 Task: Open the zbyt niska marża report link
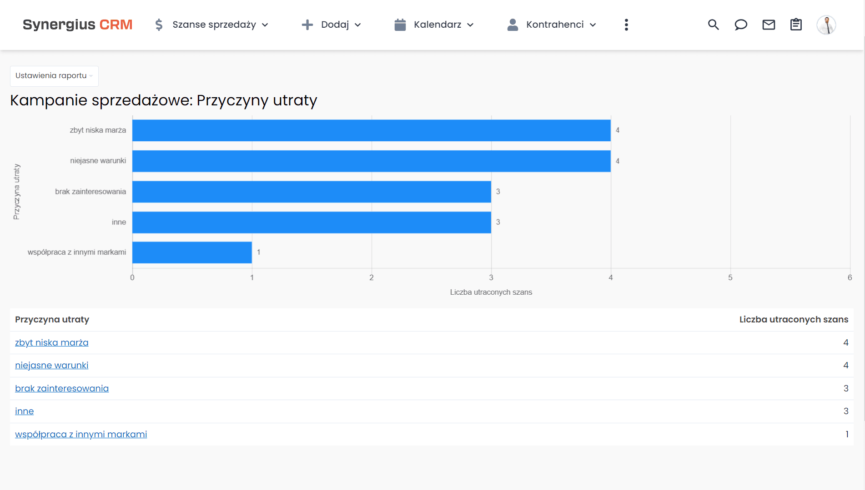[x=51, y=342]
